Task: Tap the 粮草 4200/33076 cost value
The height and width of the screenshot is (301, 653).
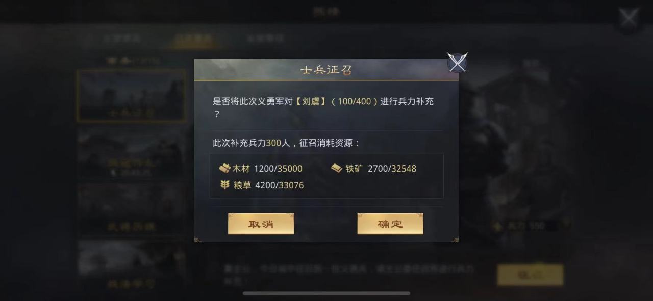Action: click(x=279, y=185)
